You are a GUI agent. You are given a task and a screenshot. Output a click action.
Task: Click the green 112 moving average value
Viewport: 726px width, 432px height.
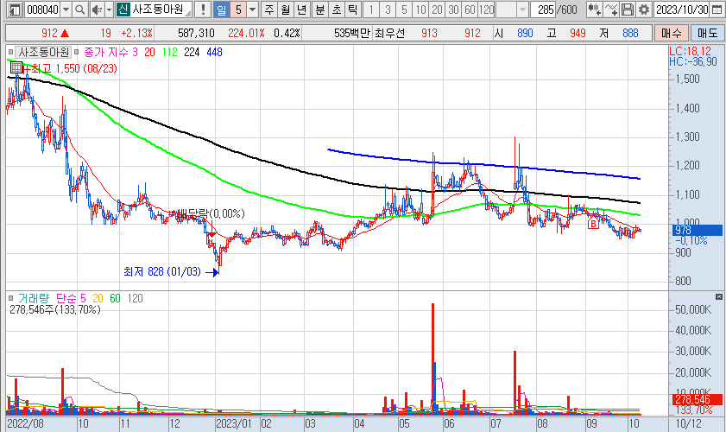click(x=169, y=53)
